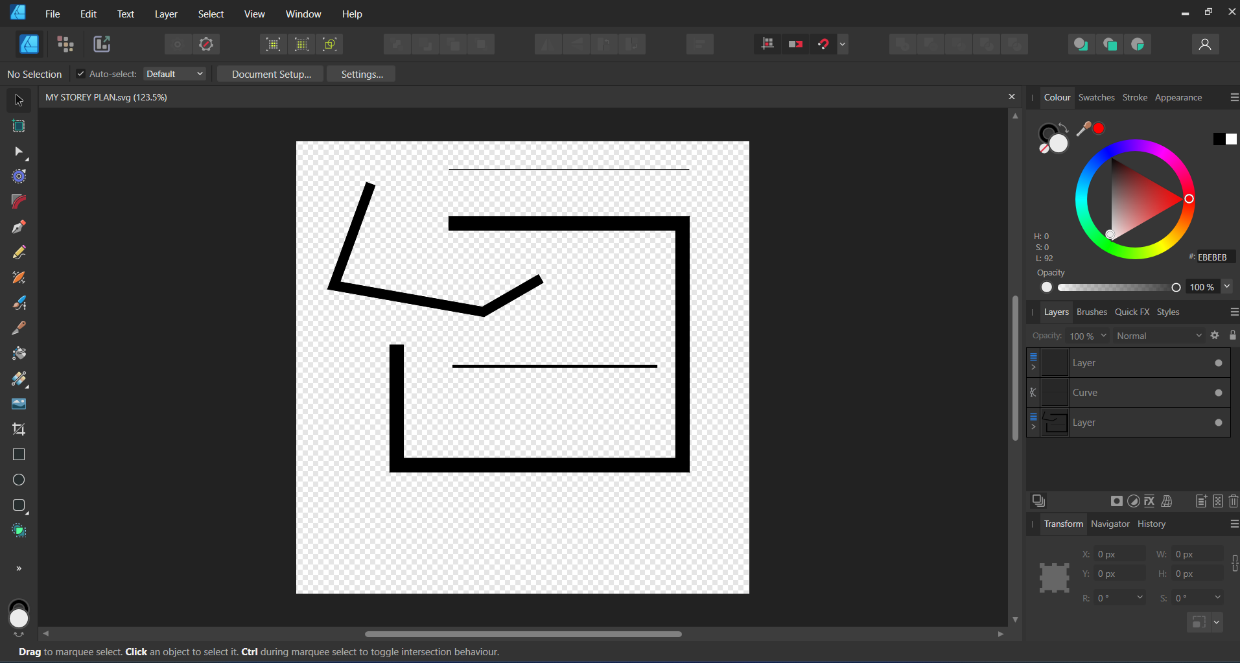The image size is (1240, 663).
Task: Open the Layers panel options menu
Action: [1234, 312]
